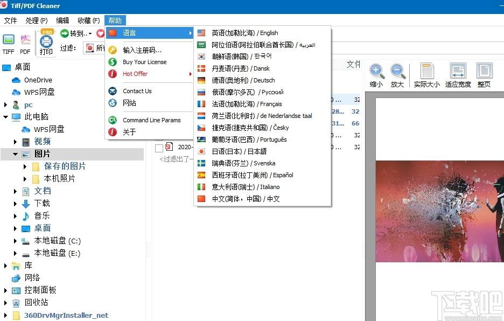
Task: Select 语言 submenu item
Action: click(x=150, y=33)
